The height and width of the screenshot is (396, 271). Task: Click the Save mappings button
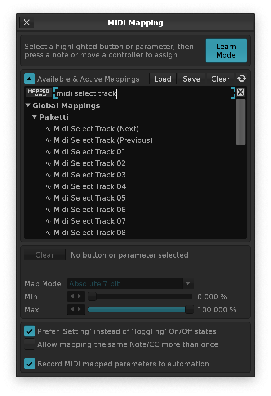[191, 79]
